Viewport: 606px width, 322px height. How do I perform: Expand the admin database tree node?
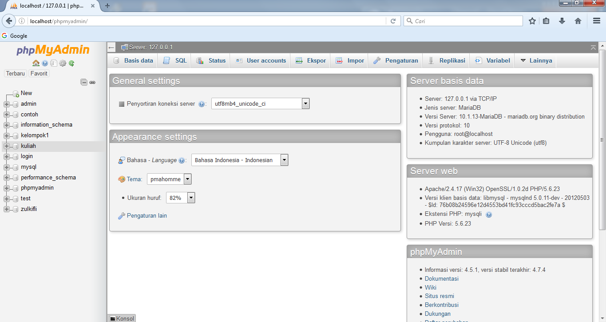pyautogui.click(x=7, y=104)
